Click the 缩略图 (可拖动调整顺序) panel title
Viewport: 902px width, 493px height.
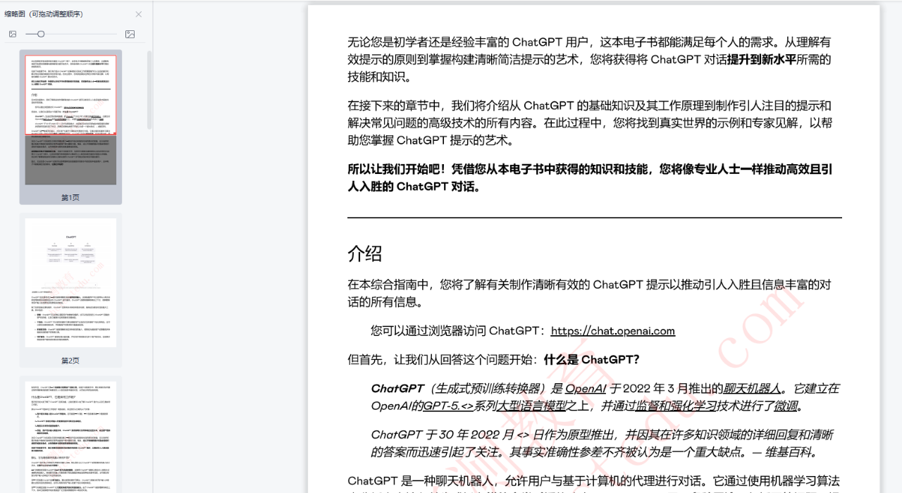(x=44, y=14)
